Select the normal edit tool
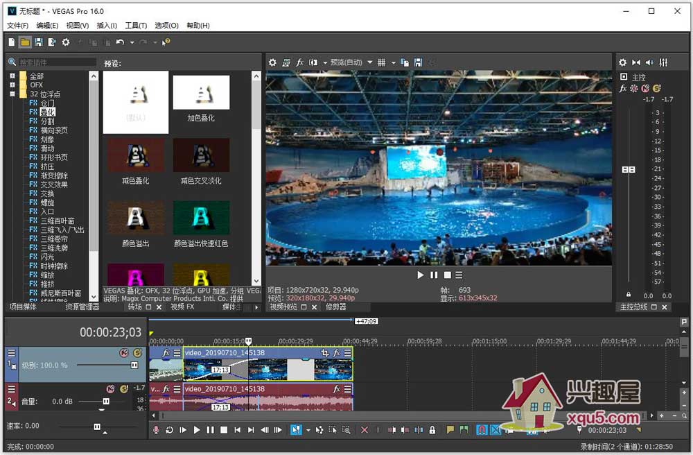 click(x=296, y=429)
